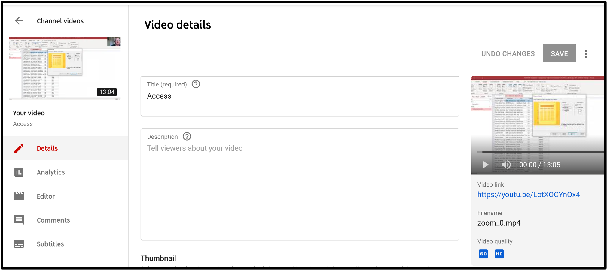Play the video preview
This screenshot has height=270, width=607.
(x=485, y=165)
